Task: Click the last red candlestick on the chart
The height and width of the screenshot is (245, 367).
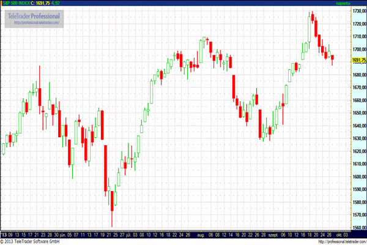Action: pos(333,59)
